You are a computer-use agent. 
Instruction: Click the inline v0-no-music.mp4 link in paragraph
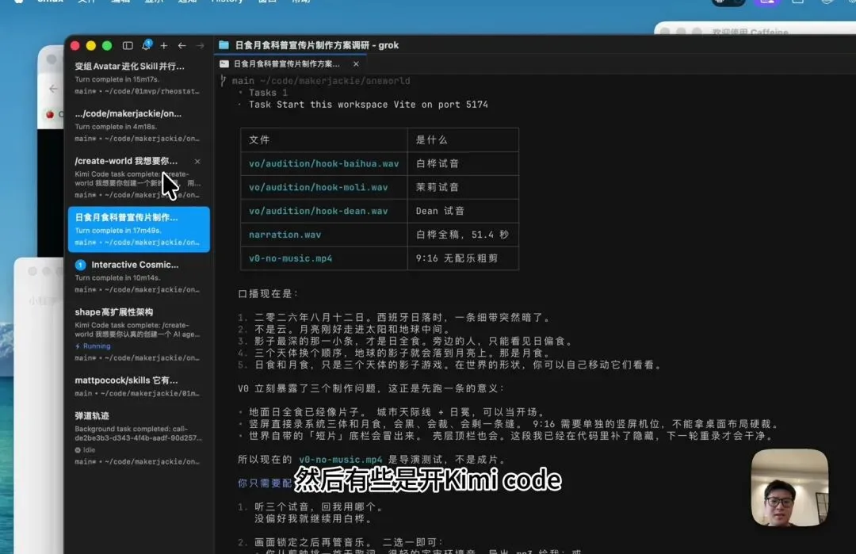tap(341, 460)
